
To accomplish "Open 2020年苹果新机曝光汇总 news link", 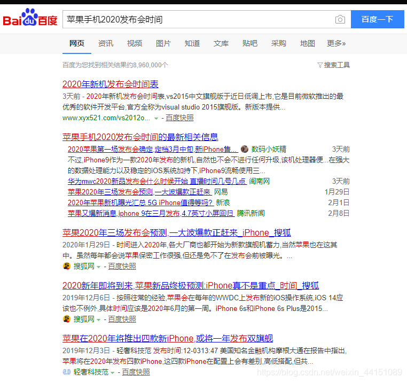I will [140, 202].
